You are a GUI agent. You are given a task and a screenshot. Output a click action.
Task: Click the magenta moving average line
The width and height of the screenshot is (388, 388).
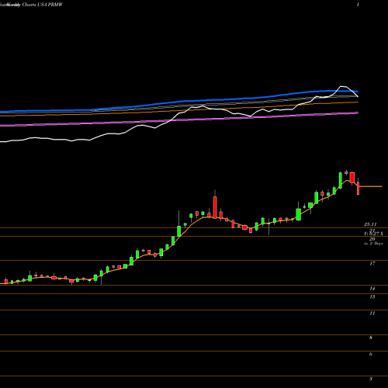point(179,120)
